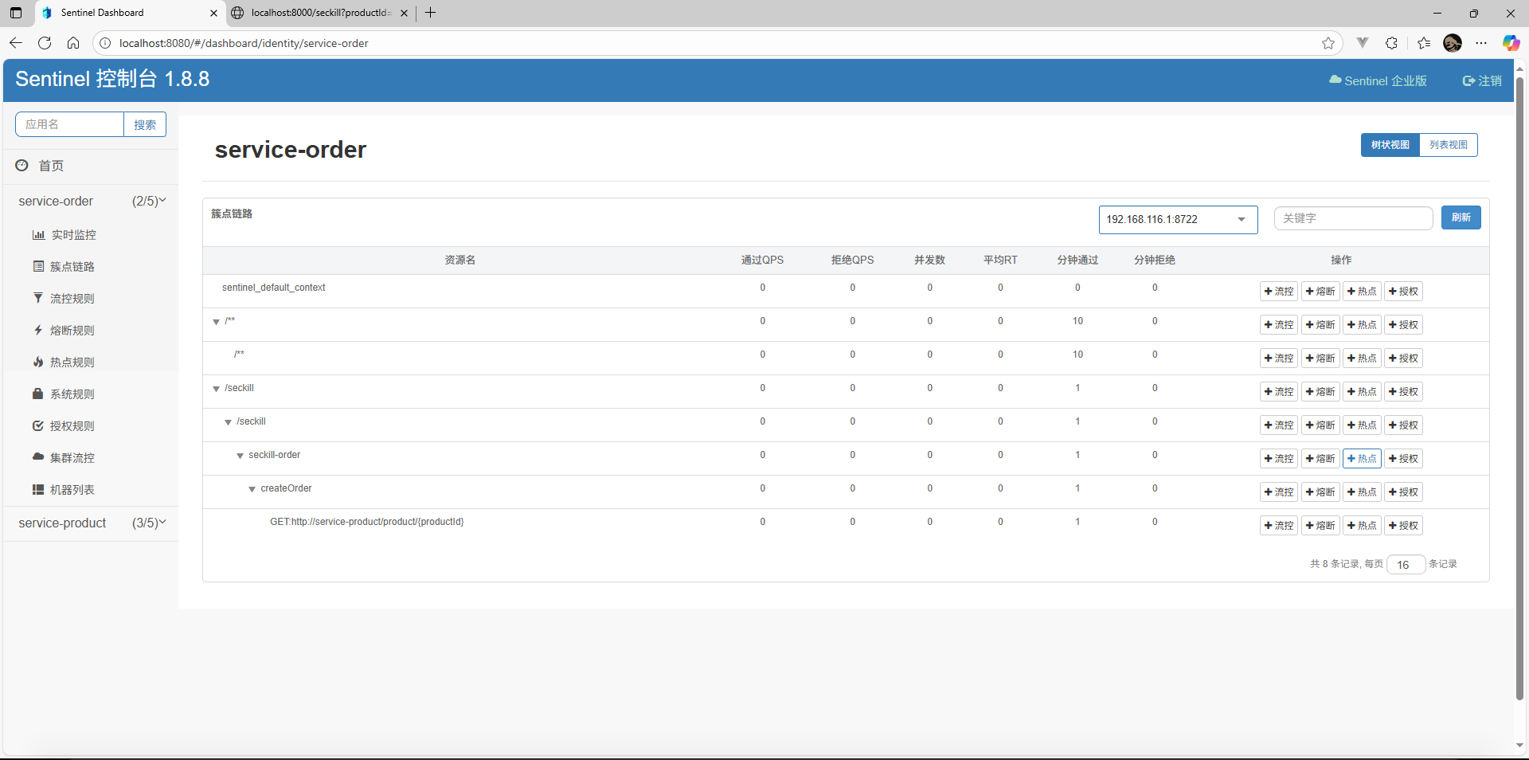This screenshot has width=1529, height=760.
Task: Click the 集群流控 cloud icon
Action: tap(38, 457)
